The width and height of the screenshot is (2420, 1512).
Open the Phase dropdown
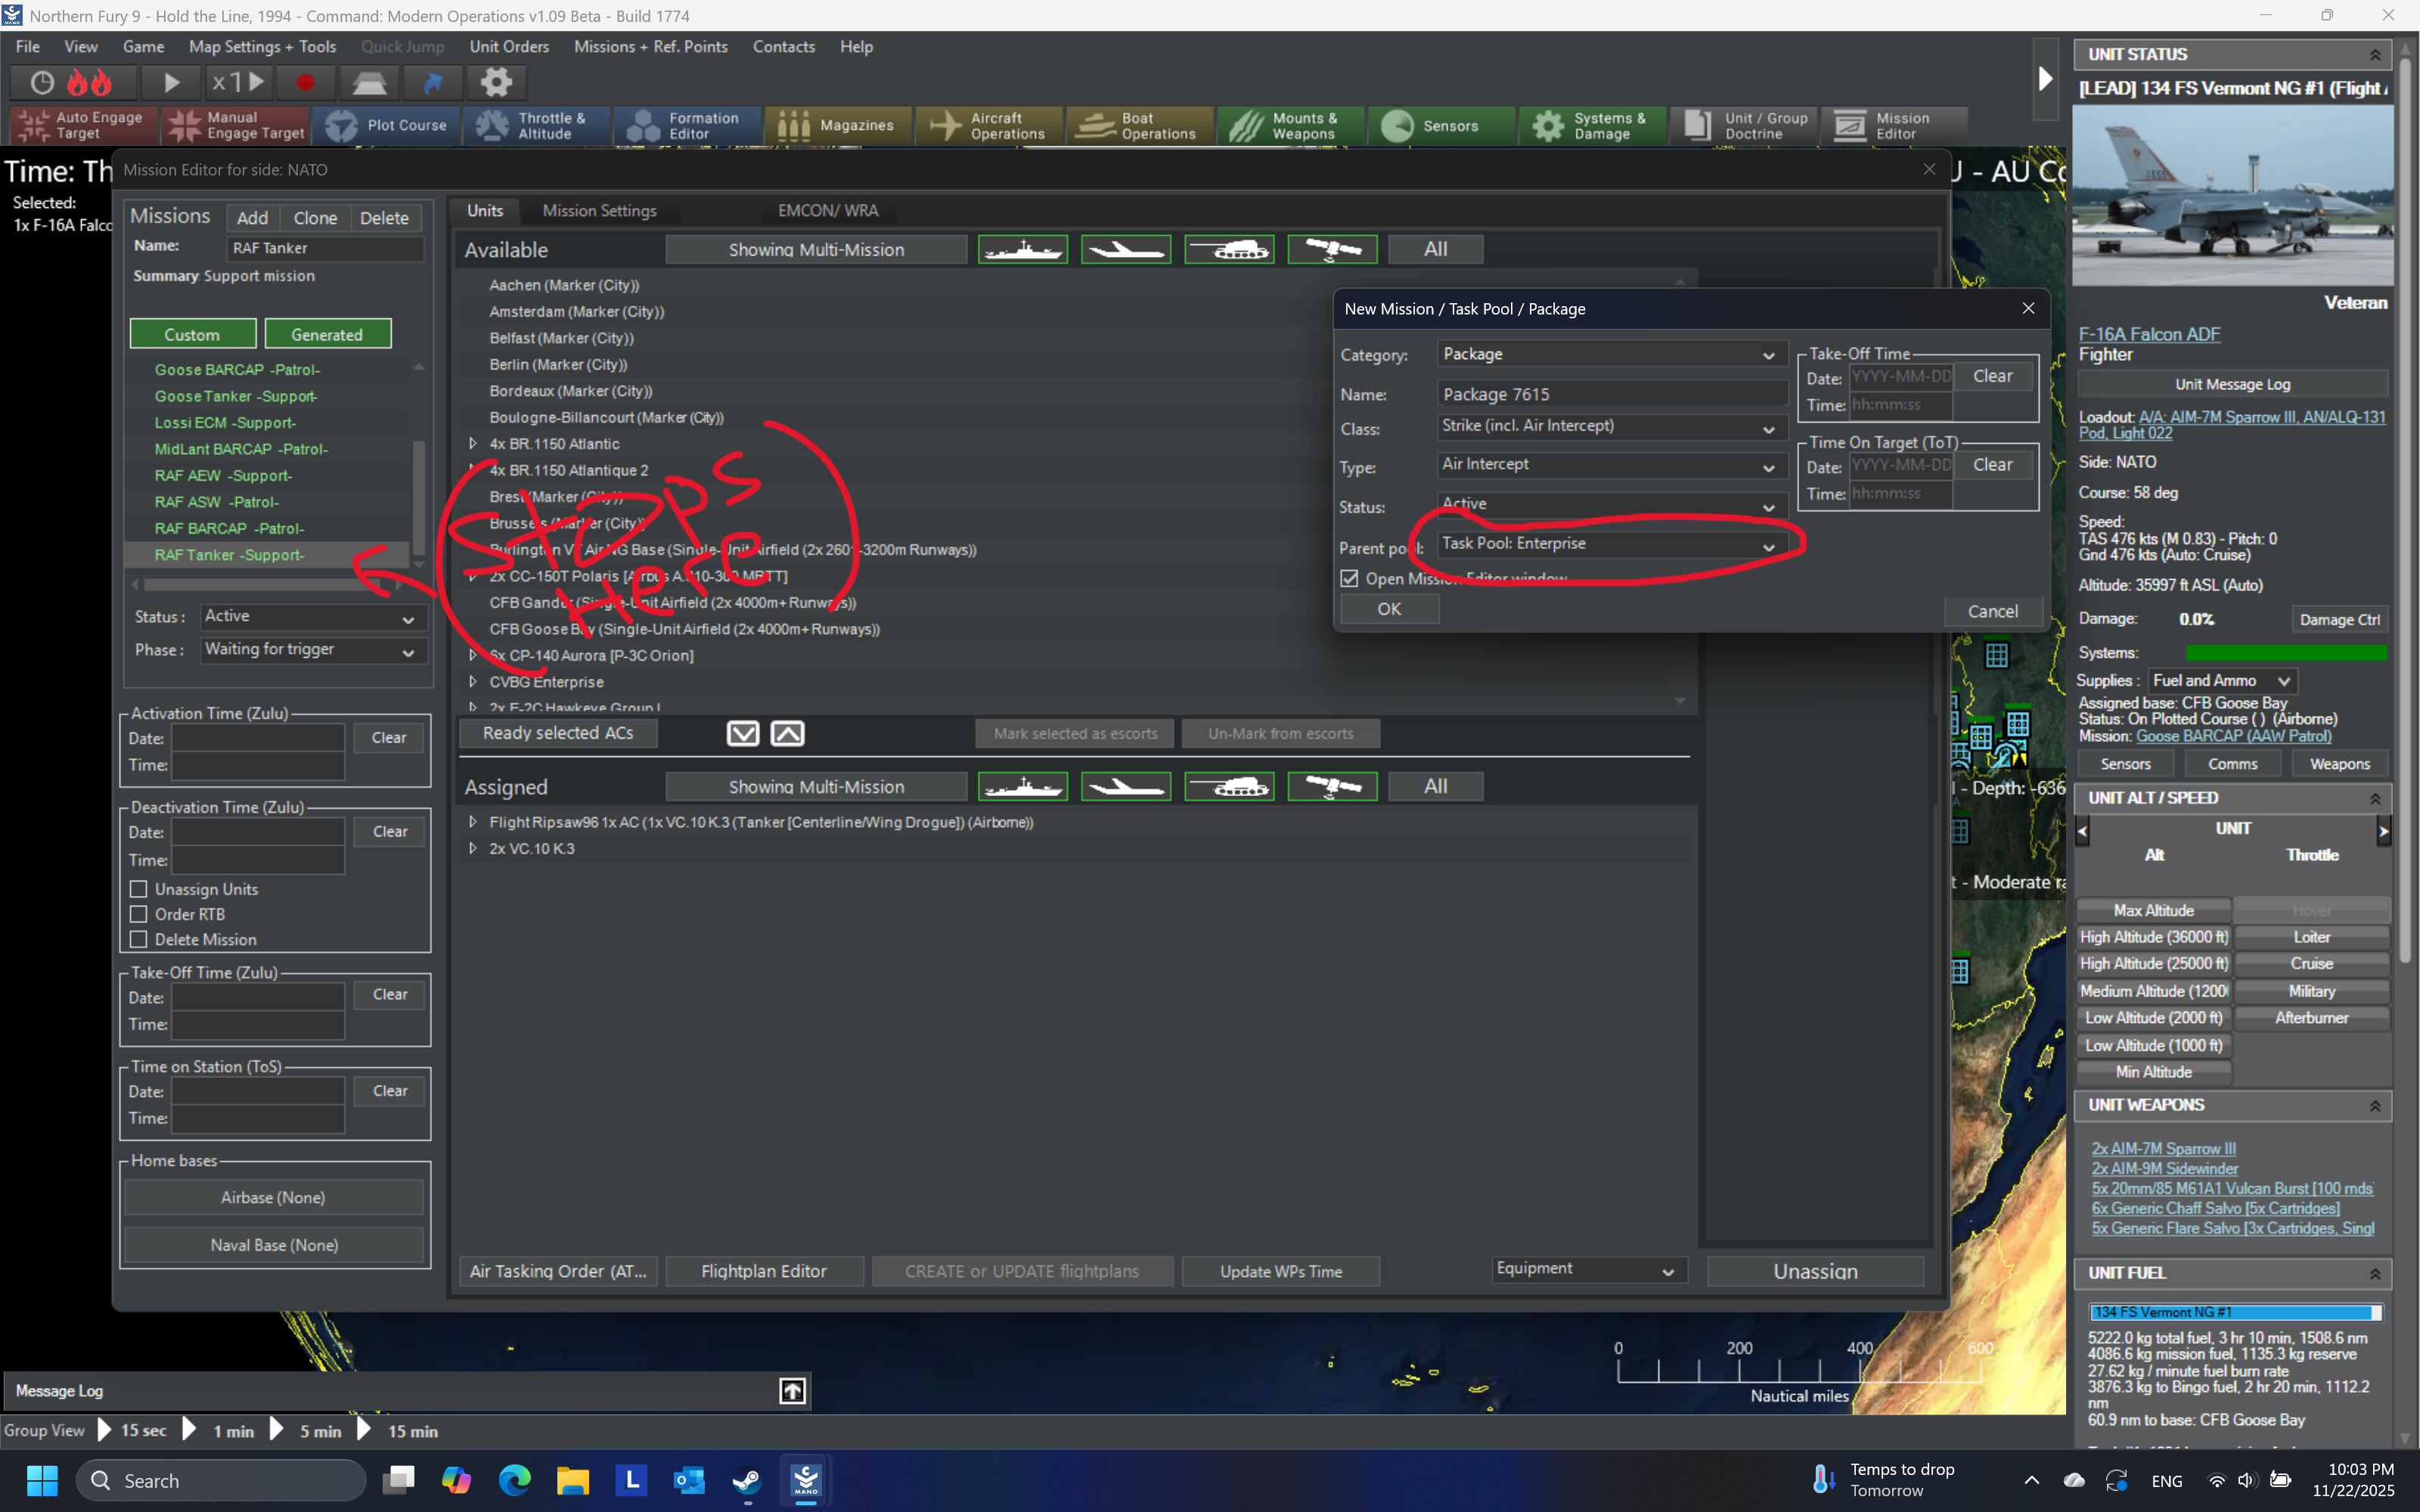312,650
